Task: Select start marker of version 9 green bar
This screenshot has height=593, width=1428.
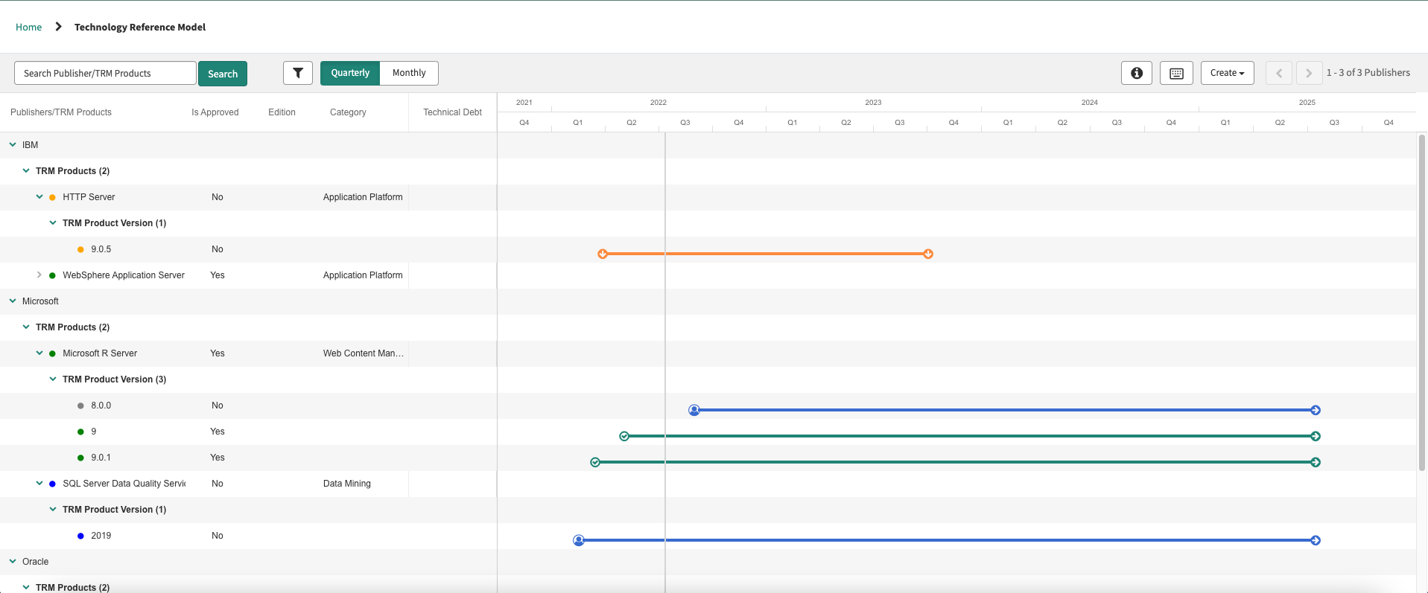Action: coord(624,436)
